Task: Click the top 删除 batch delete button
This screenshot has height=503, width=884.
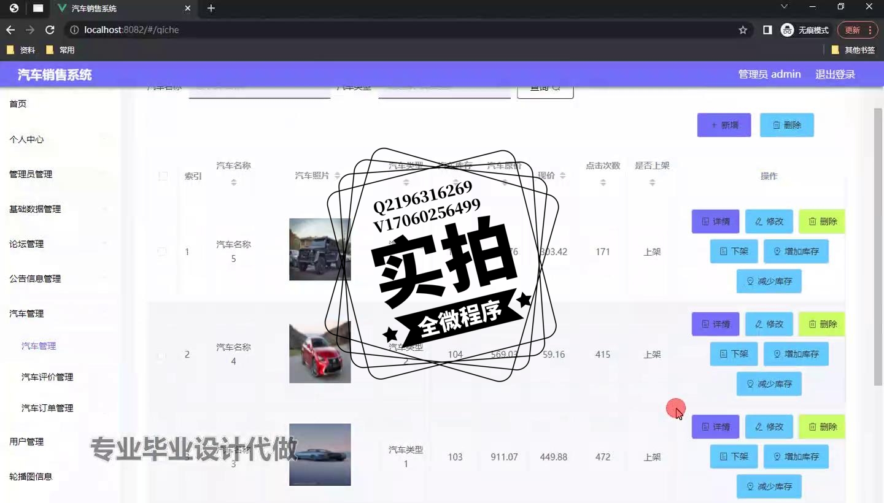Action: (786, 125)
